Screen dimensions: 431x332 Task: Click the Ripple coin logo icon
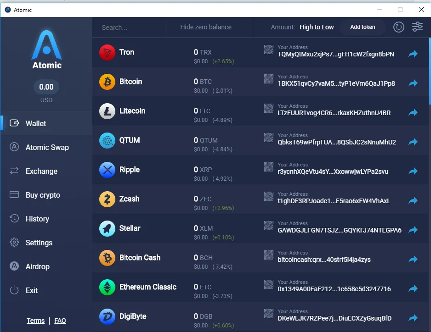107,170
